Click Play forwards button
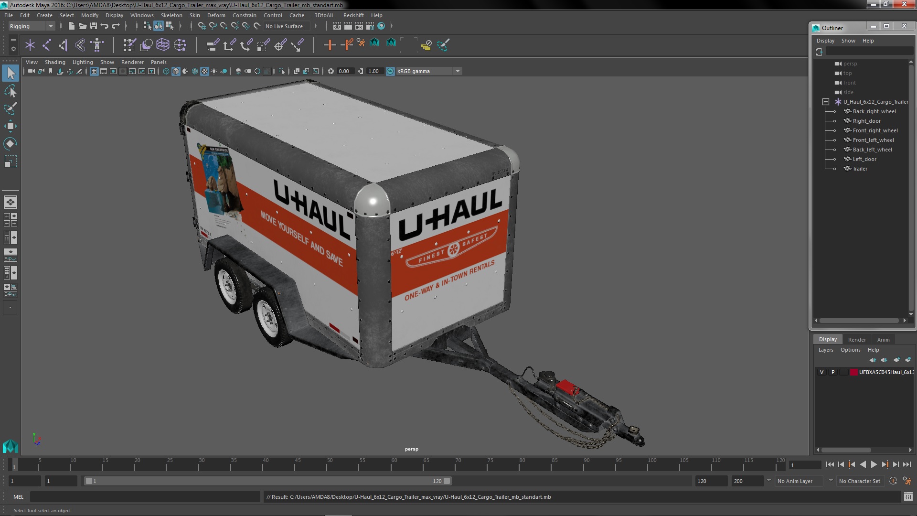This screenshot has height=516, width=917. click(x=874, y=464)
